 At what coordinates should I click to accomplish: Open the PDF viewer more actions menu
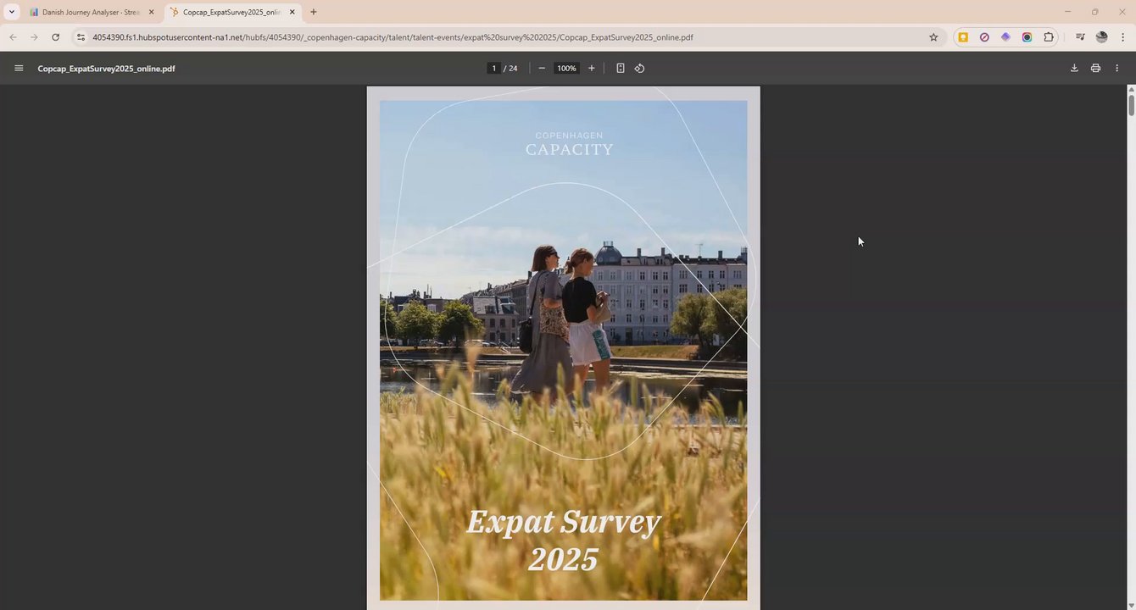click(1117, 69)
